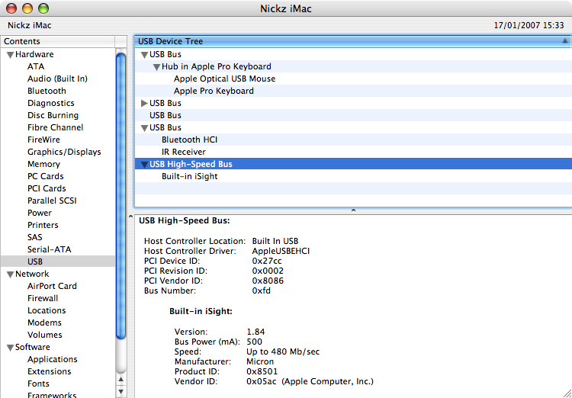The height and width of the screenshot is (398, 572).
Task: Click the 17/01/2007 15:33 timestamp
Action: 529,25
